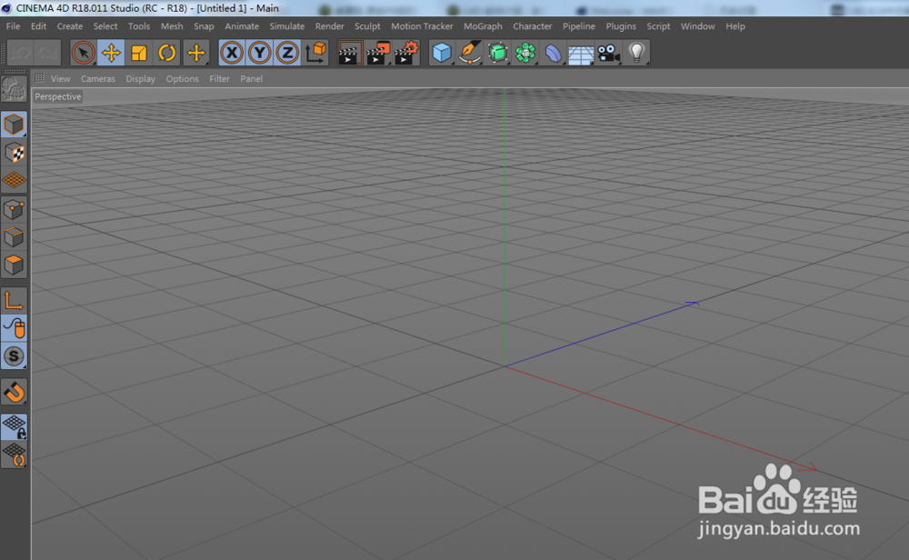Toggle X axis lock
Viewport: 909px width, 560px height.
pyautogui.click(x=232, y=54)
